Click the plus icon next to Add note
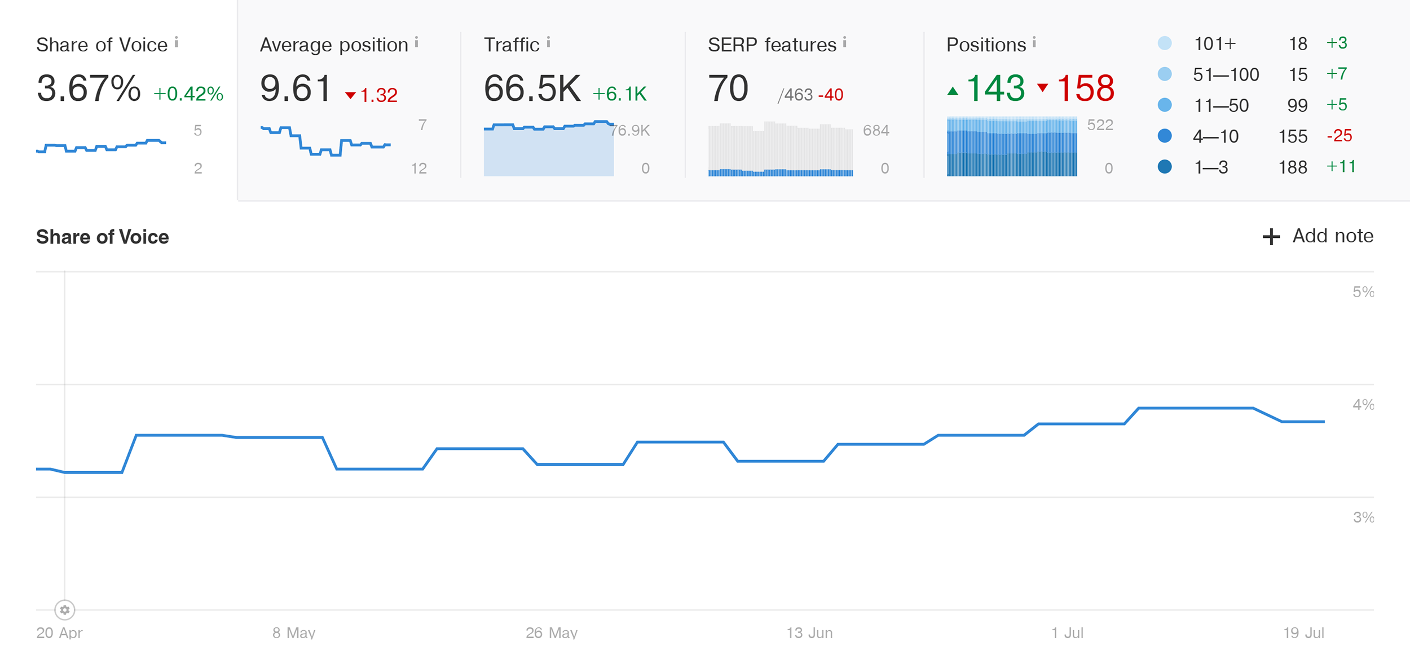The image size is (1410, 668). tap(1271, 237)
